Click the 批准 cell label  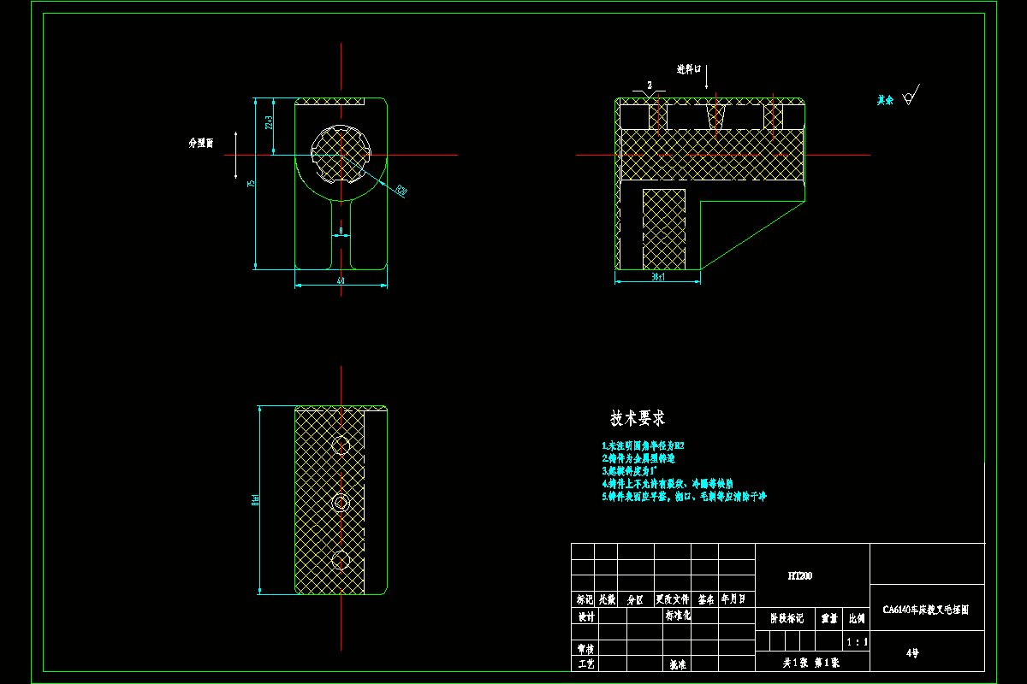click(x=677, y=664)
